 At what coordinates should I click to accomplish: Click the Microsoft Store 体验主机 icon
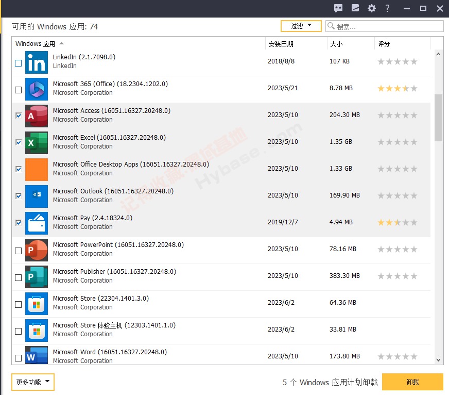click(37, 331)
